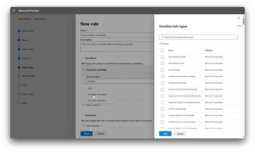Click Cancel in New rule
Image resolution: width=255 pixels, height=152 pixels.
(100, 134)
